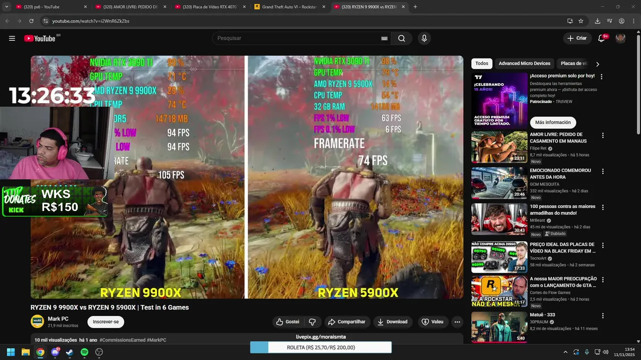This screenshot has width=641, height=360.
Task: Click the #CommissionsEarned hashtag
Action: pos(122,340)
